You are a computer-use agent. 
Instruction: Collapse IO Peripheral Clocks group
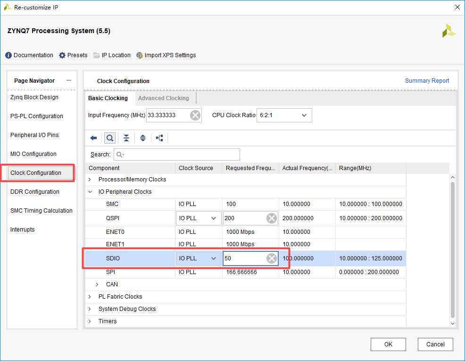(x=90, y=192)
